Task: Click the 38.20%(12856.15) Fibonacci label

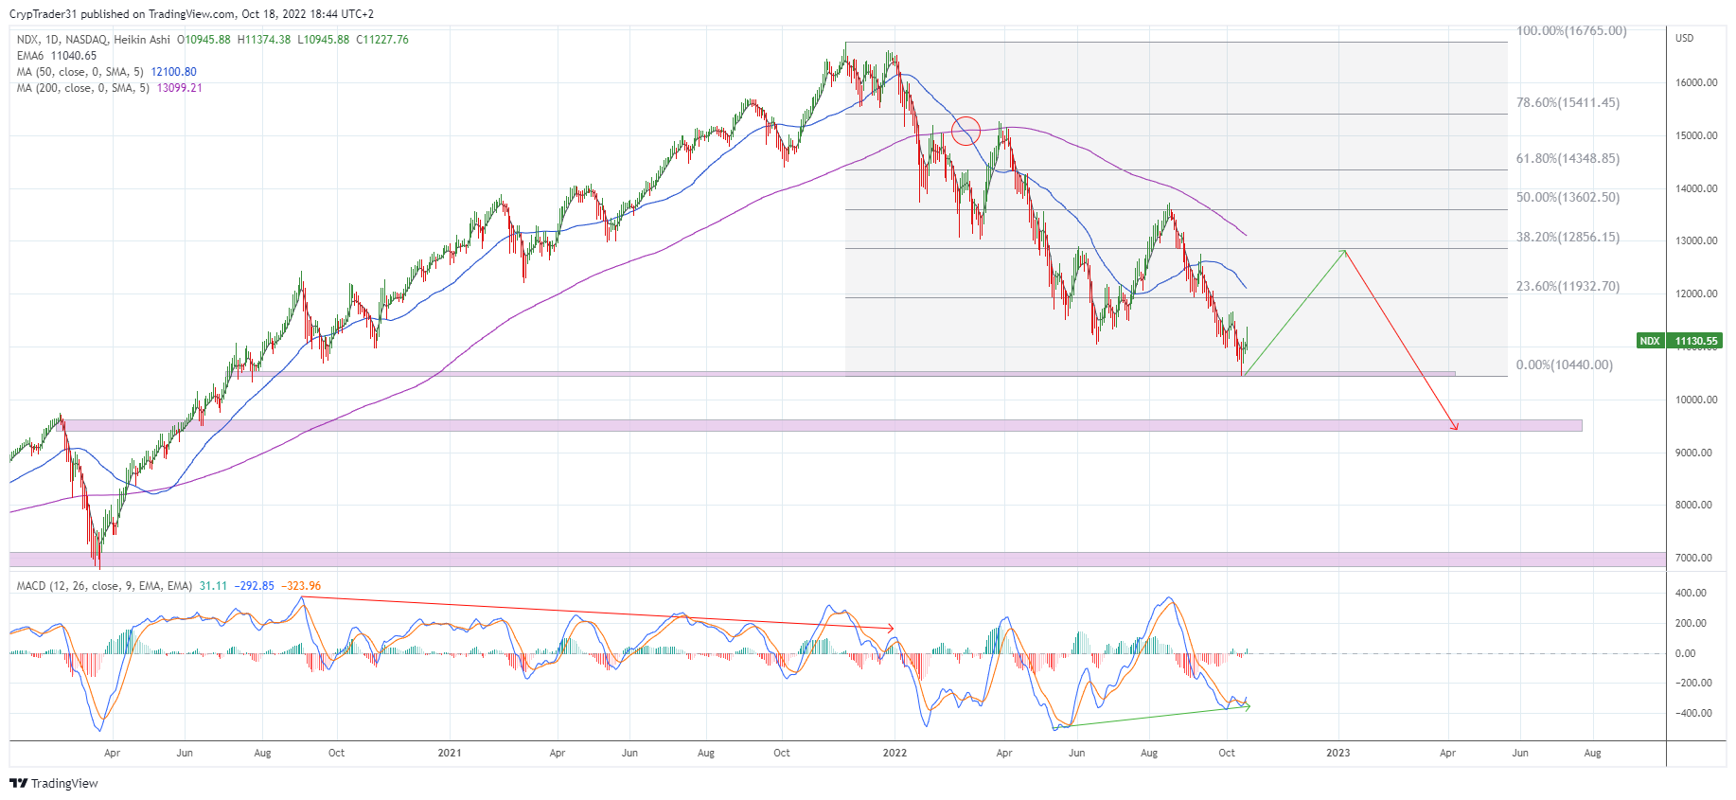Action: pyautogui.click(x=1568, y=237)
